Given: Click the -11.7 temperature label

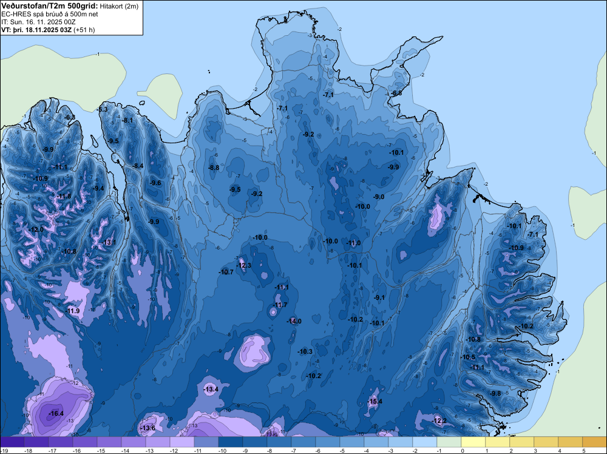Looking at the screenshot, I should tap(280, 305).
